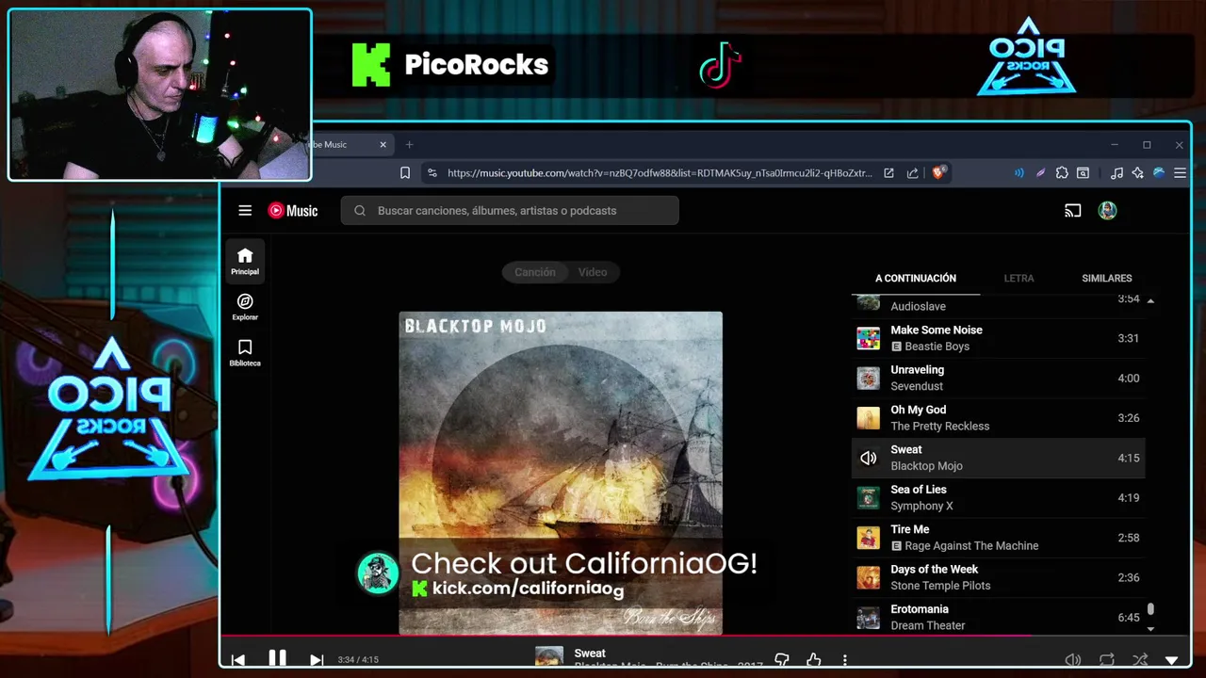This screenshot has width=1206, height=678.
Task: Click the YouTube Music logo
Action: tap(293, 211)
